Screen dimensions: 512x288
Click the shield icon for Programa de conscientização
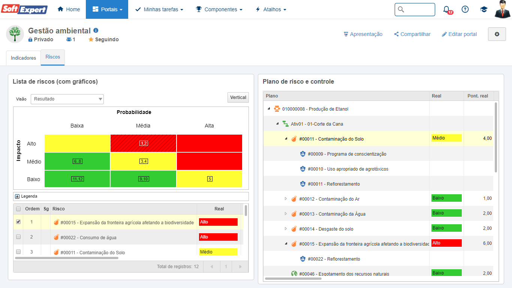[303, 154]
